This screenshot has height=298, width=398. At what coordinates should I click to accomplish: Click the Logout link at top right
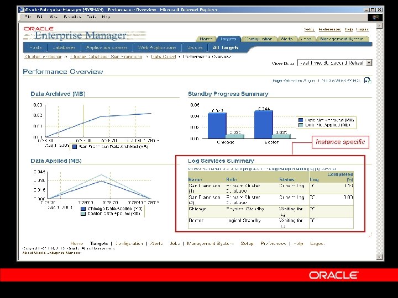362,29
